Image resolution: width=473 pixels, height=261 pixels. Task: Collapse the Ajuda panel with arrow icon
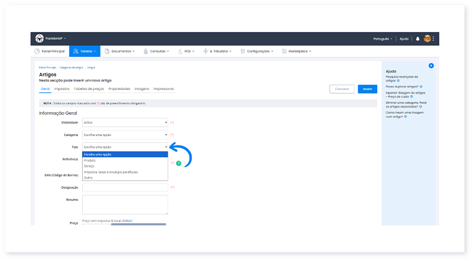[431, 65]
